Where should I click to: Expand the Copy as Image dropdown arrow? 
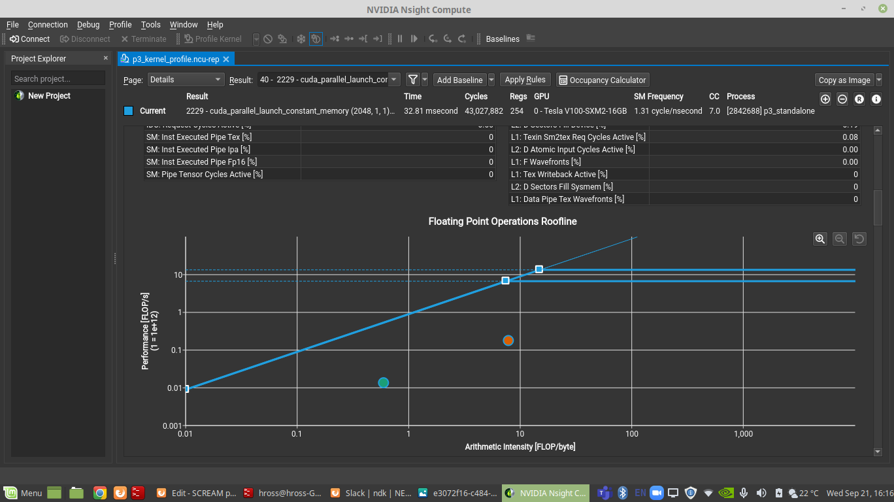pos(878,80)
